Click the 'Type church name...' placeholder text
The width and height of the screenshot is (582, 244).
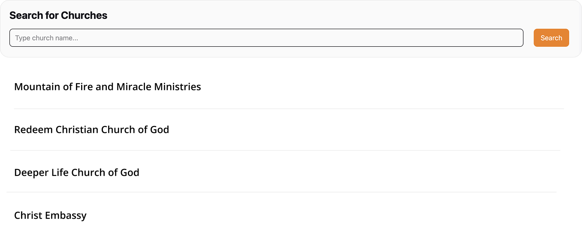[47, 38]
